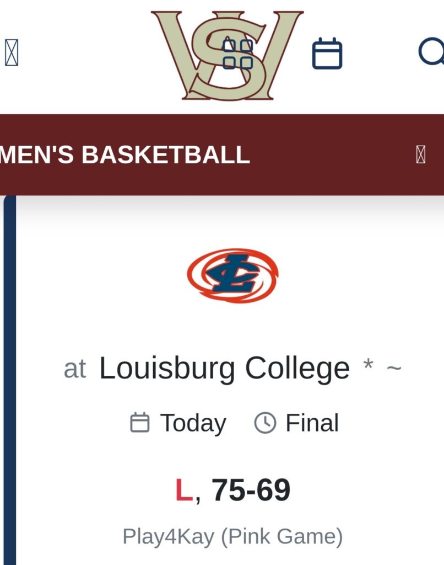Click the Louisburg College swirl logo
The image size is (444, 565).
click(x=232, y=275)
